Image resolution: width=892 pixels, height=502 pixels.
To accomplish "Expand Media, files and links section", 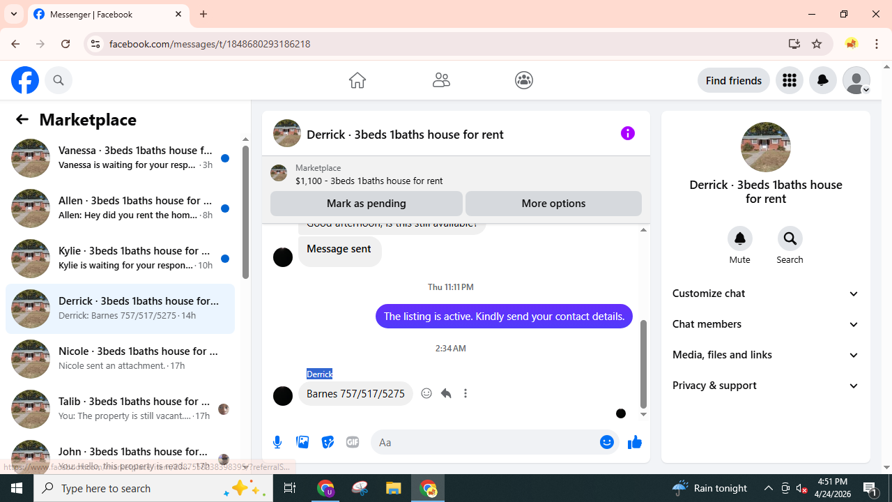I will click(x=766, y=355).
